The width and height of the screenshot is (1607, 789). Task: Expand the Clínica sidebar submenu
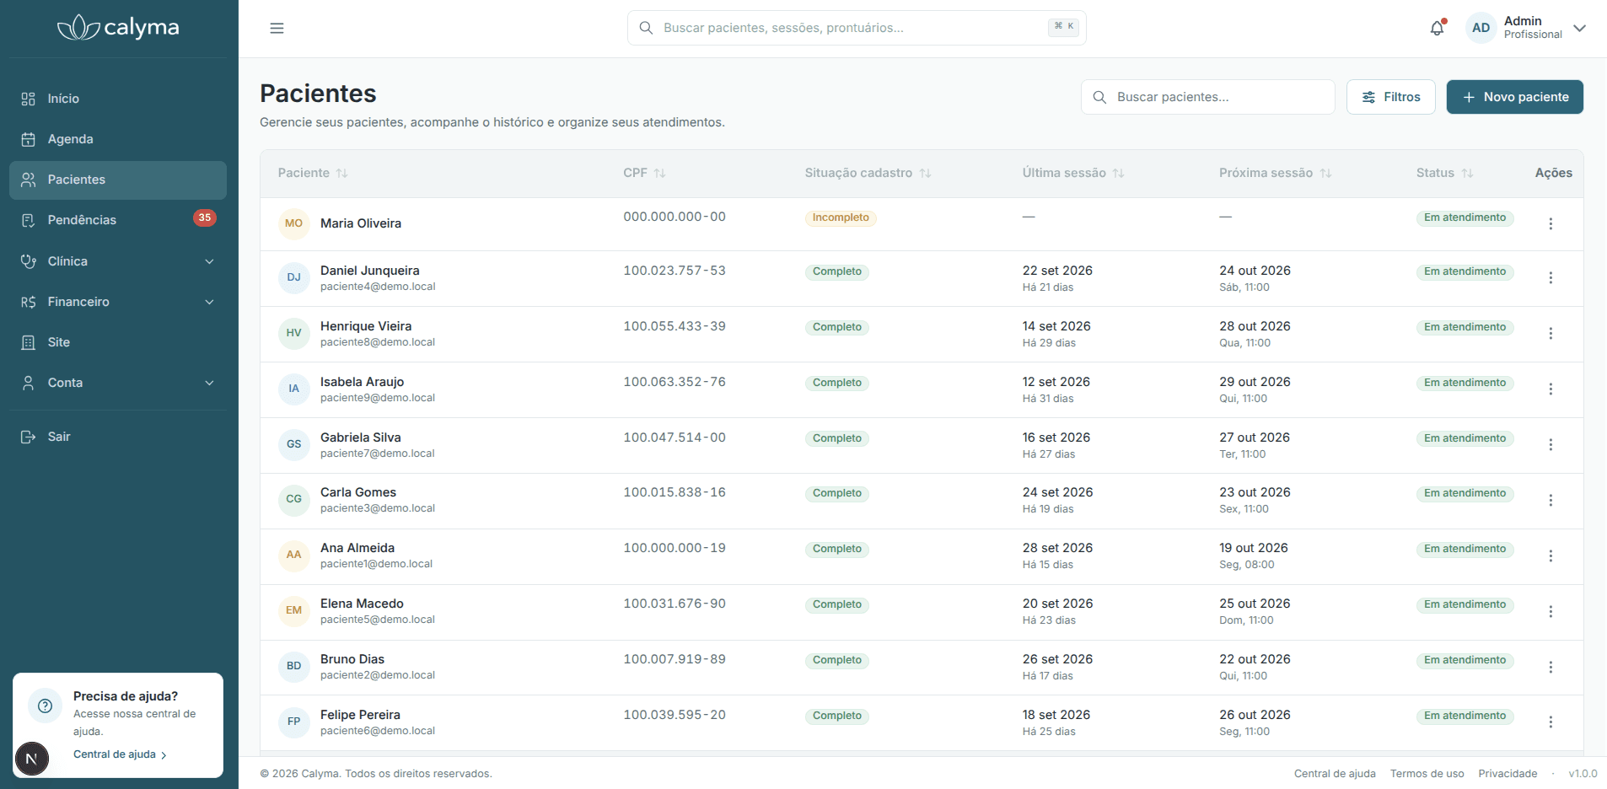pyautogui.click(x=118, y=261)
